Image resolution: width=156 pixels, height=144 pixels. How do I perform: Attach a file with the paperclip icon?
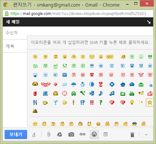click(x=49, y=134)
